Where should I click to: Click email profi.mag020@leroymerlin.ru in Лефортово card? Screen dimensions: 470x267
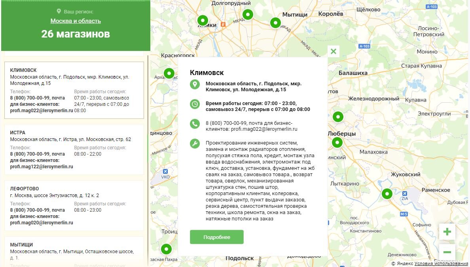tap(42, 223)
